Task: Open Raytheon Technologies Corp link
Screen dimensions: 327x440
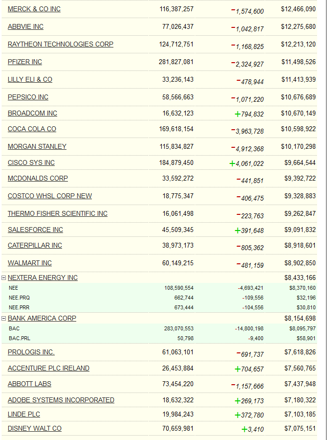Action: click(x=61, y=45)
